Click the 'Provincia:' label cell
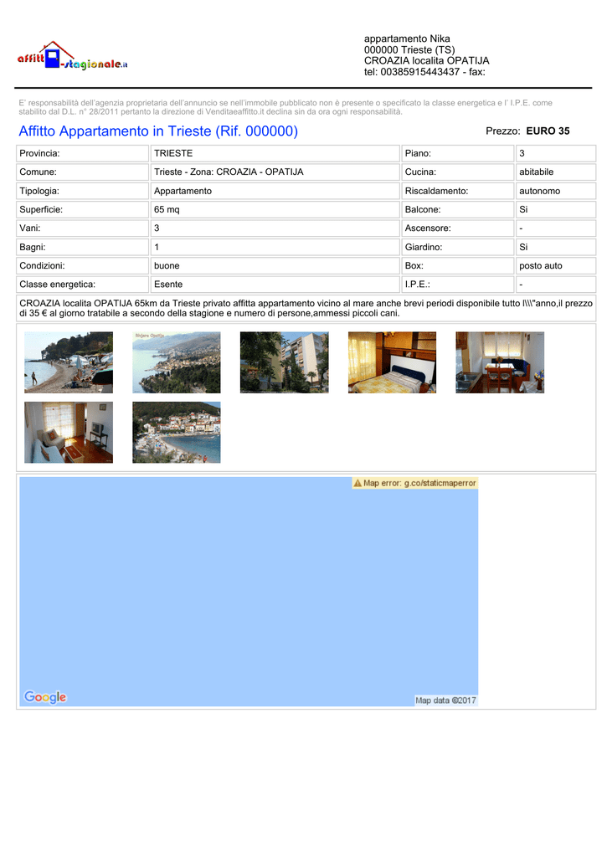This screenshot has width=607, height=857. tap(83, 154)
